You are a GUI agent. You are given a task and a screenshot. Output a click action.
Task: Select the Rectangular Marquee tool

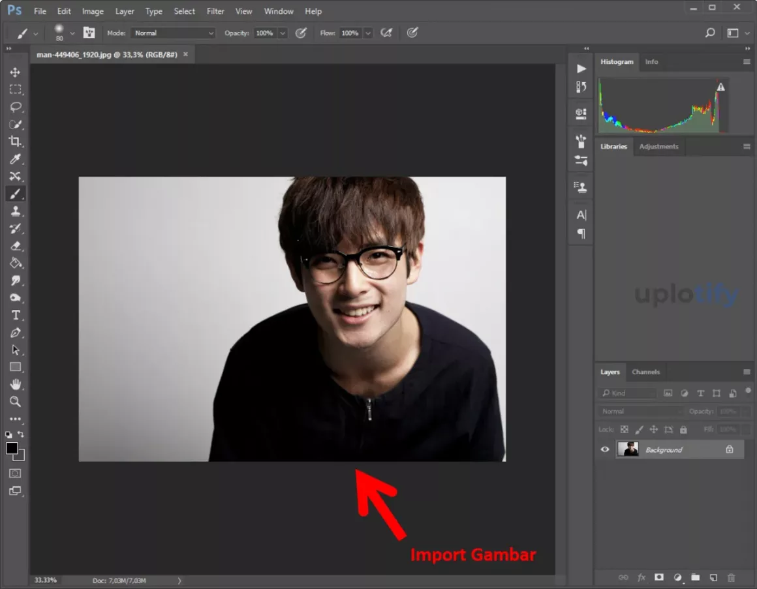point(15,90)
